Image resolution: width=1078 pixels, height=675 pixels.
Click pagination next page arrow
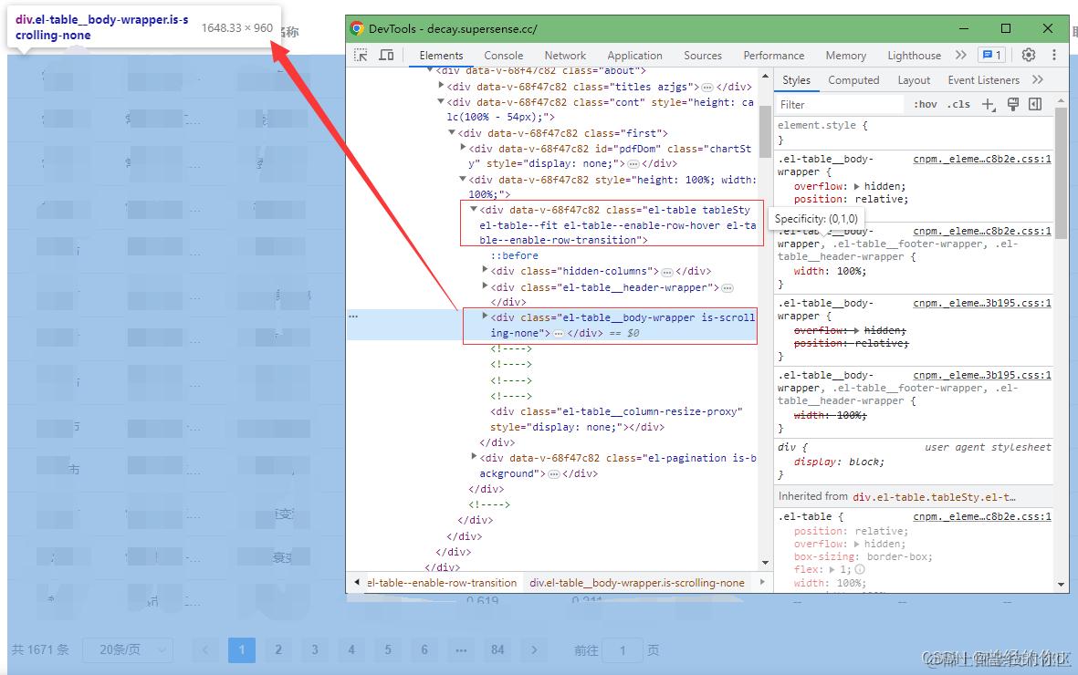coord(534,649)
